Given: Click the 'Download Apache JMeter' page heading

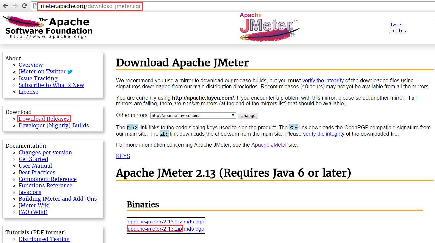Looking at the screenshot, I should [182, 62].
